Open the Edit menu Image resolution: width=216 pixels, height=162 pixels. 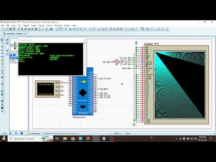pos(8,25)
